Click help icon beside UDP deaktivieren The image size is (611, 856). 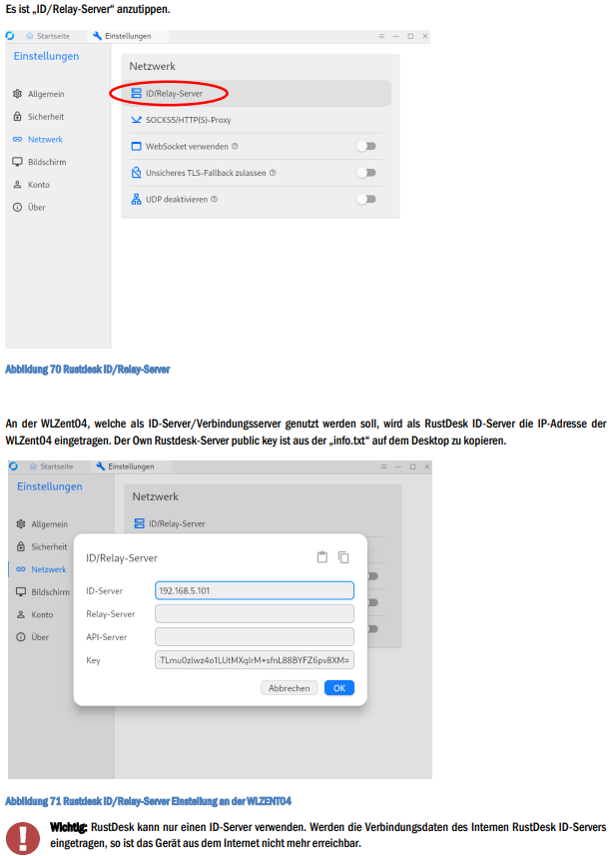coord(214,199)
